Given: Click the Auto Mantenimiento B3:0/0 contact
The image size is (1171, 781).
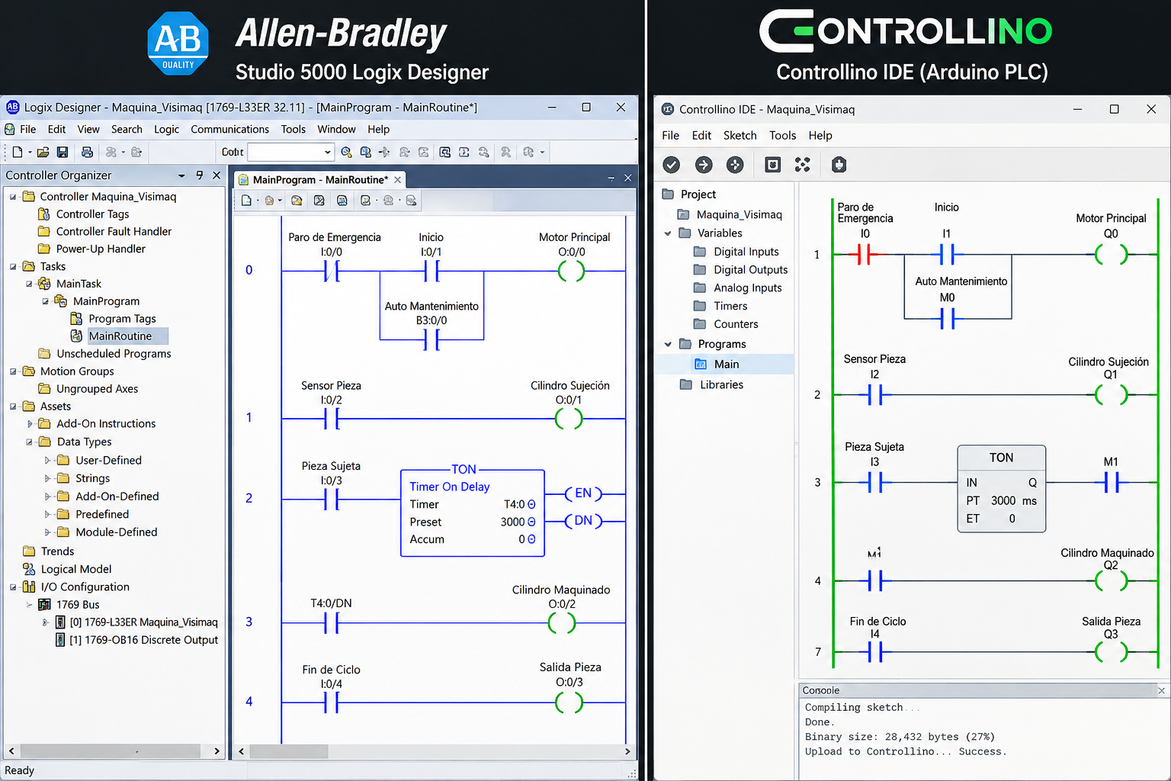Looking at the screenshot, I should tap(432, 339).
